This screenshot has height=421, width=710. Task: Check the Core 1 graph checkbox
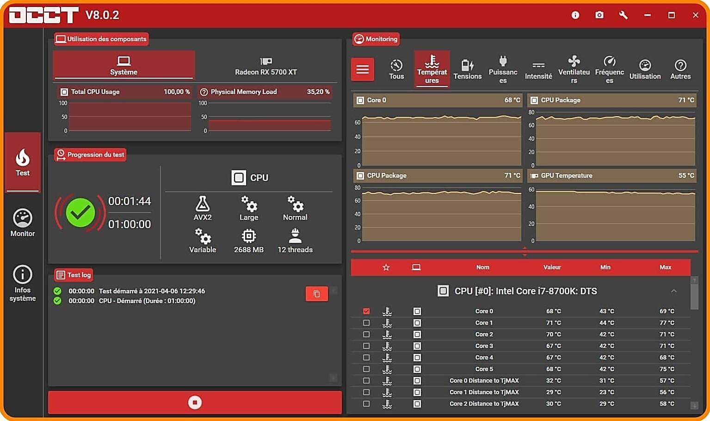[366, 322]
